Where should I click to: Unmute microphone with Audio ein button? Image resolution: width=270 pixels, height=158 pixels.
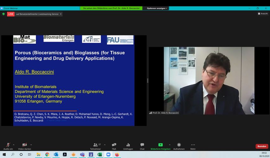(x=8, y=146)
